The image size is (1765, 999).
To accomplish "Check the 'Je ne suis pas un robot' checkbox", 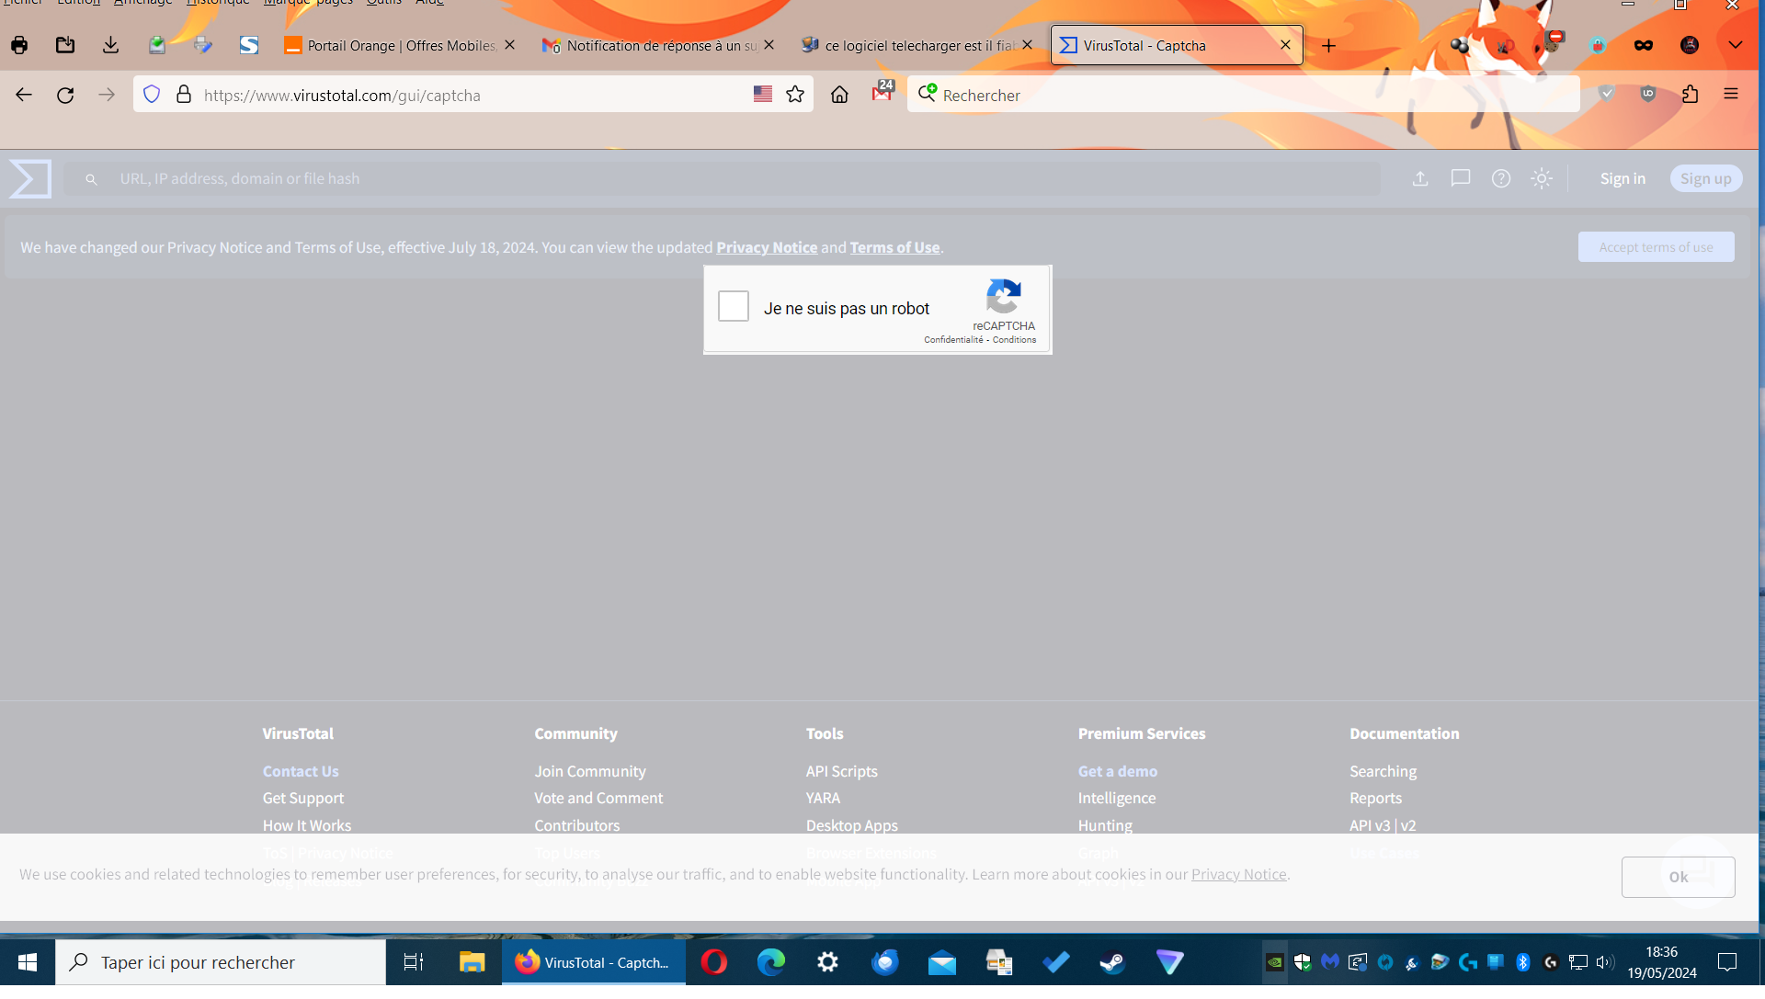I will point(733,306).
